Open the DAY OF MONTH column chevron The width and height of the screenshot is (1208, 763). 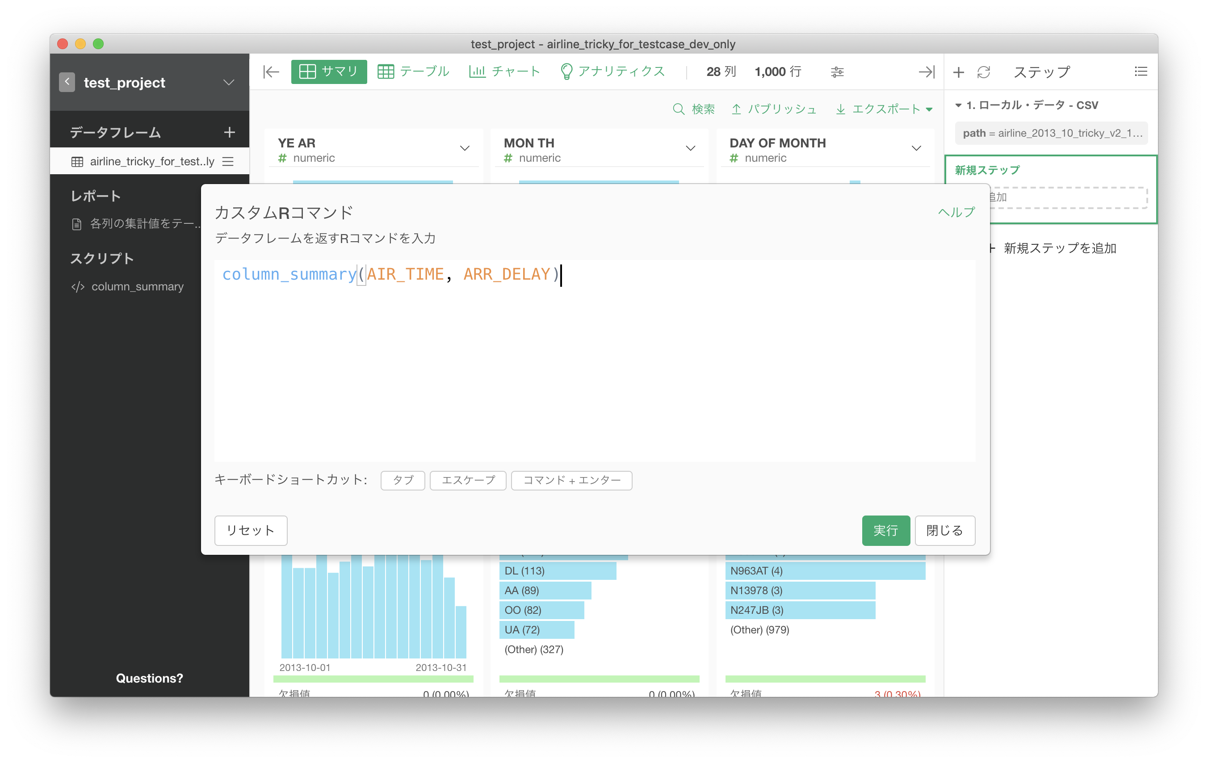[916, 148]
